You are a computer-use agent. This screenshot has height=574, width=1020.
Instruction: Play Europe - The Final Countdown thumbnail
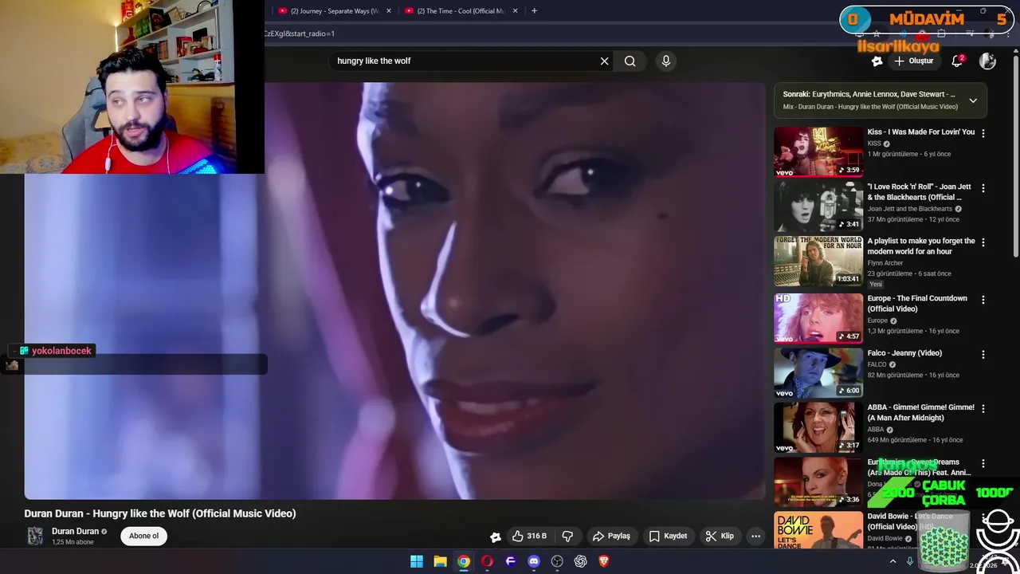coord(818,318)
